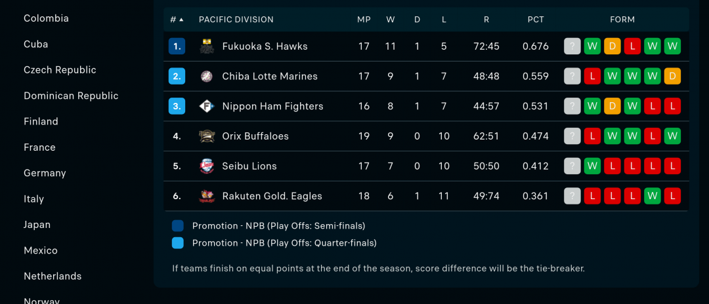Click the rank 1 position badge
This screenshot has height=304, width=709.
coord(177,47)
